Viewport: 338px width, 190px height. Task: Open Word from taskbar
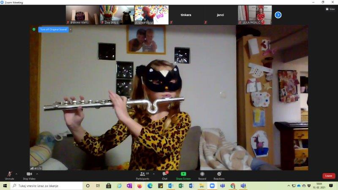(191, 186)
